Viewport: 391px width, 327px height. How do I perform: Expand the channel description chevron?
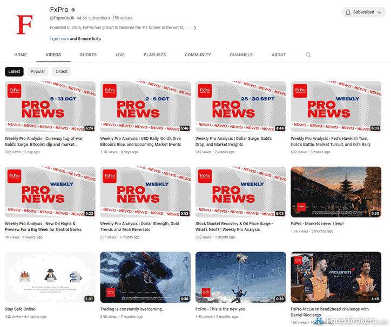(194, 28)
